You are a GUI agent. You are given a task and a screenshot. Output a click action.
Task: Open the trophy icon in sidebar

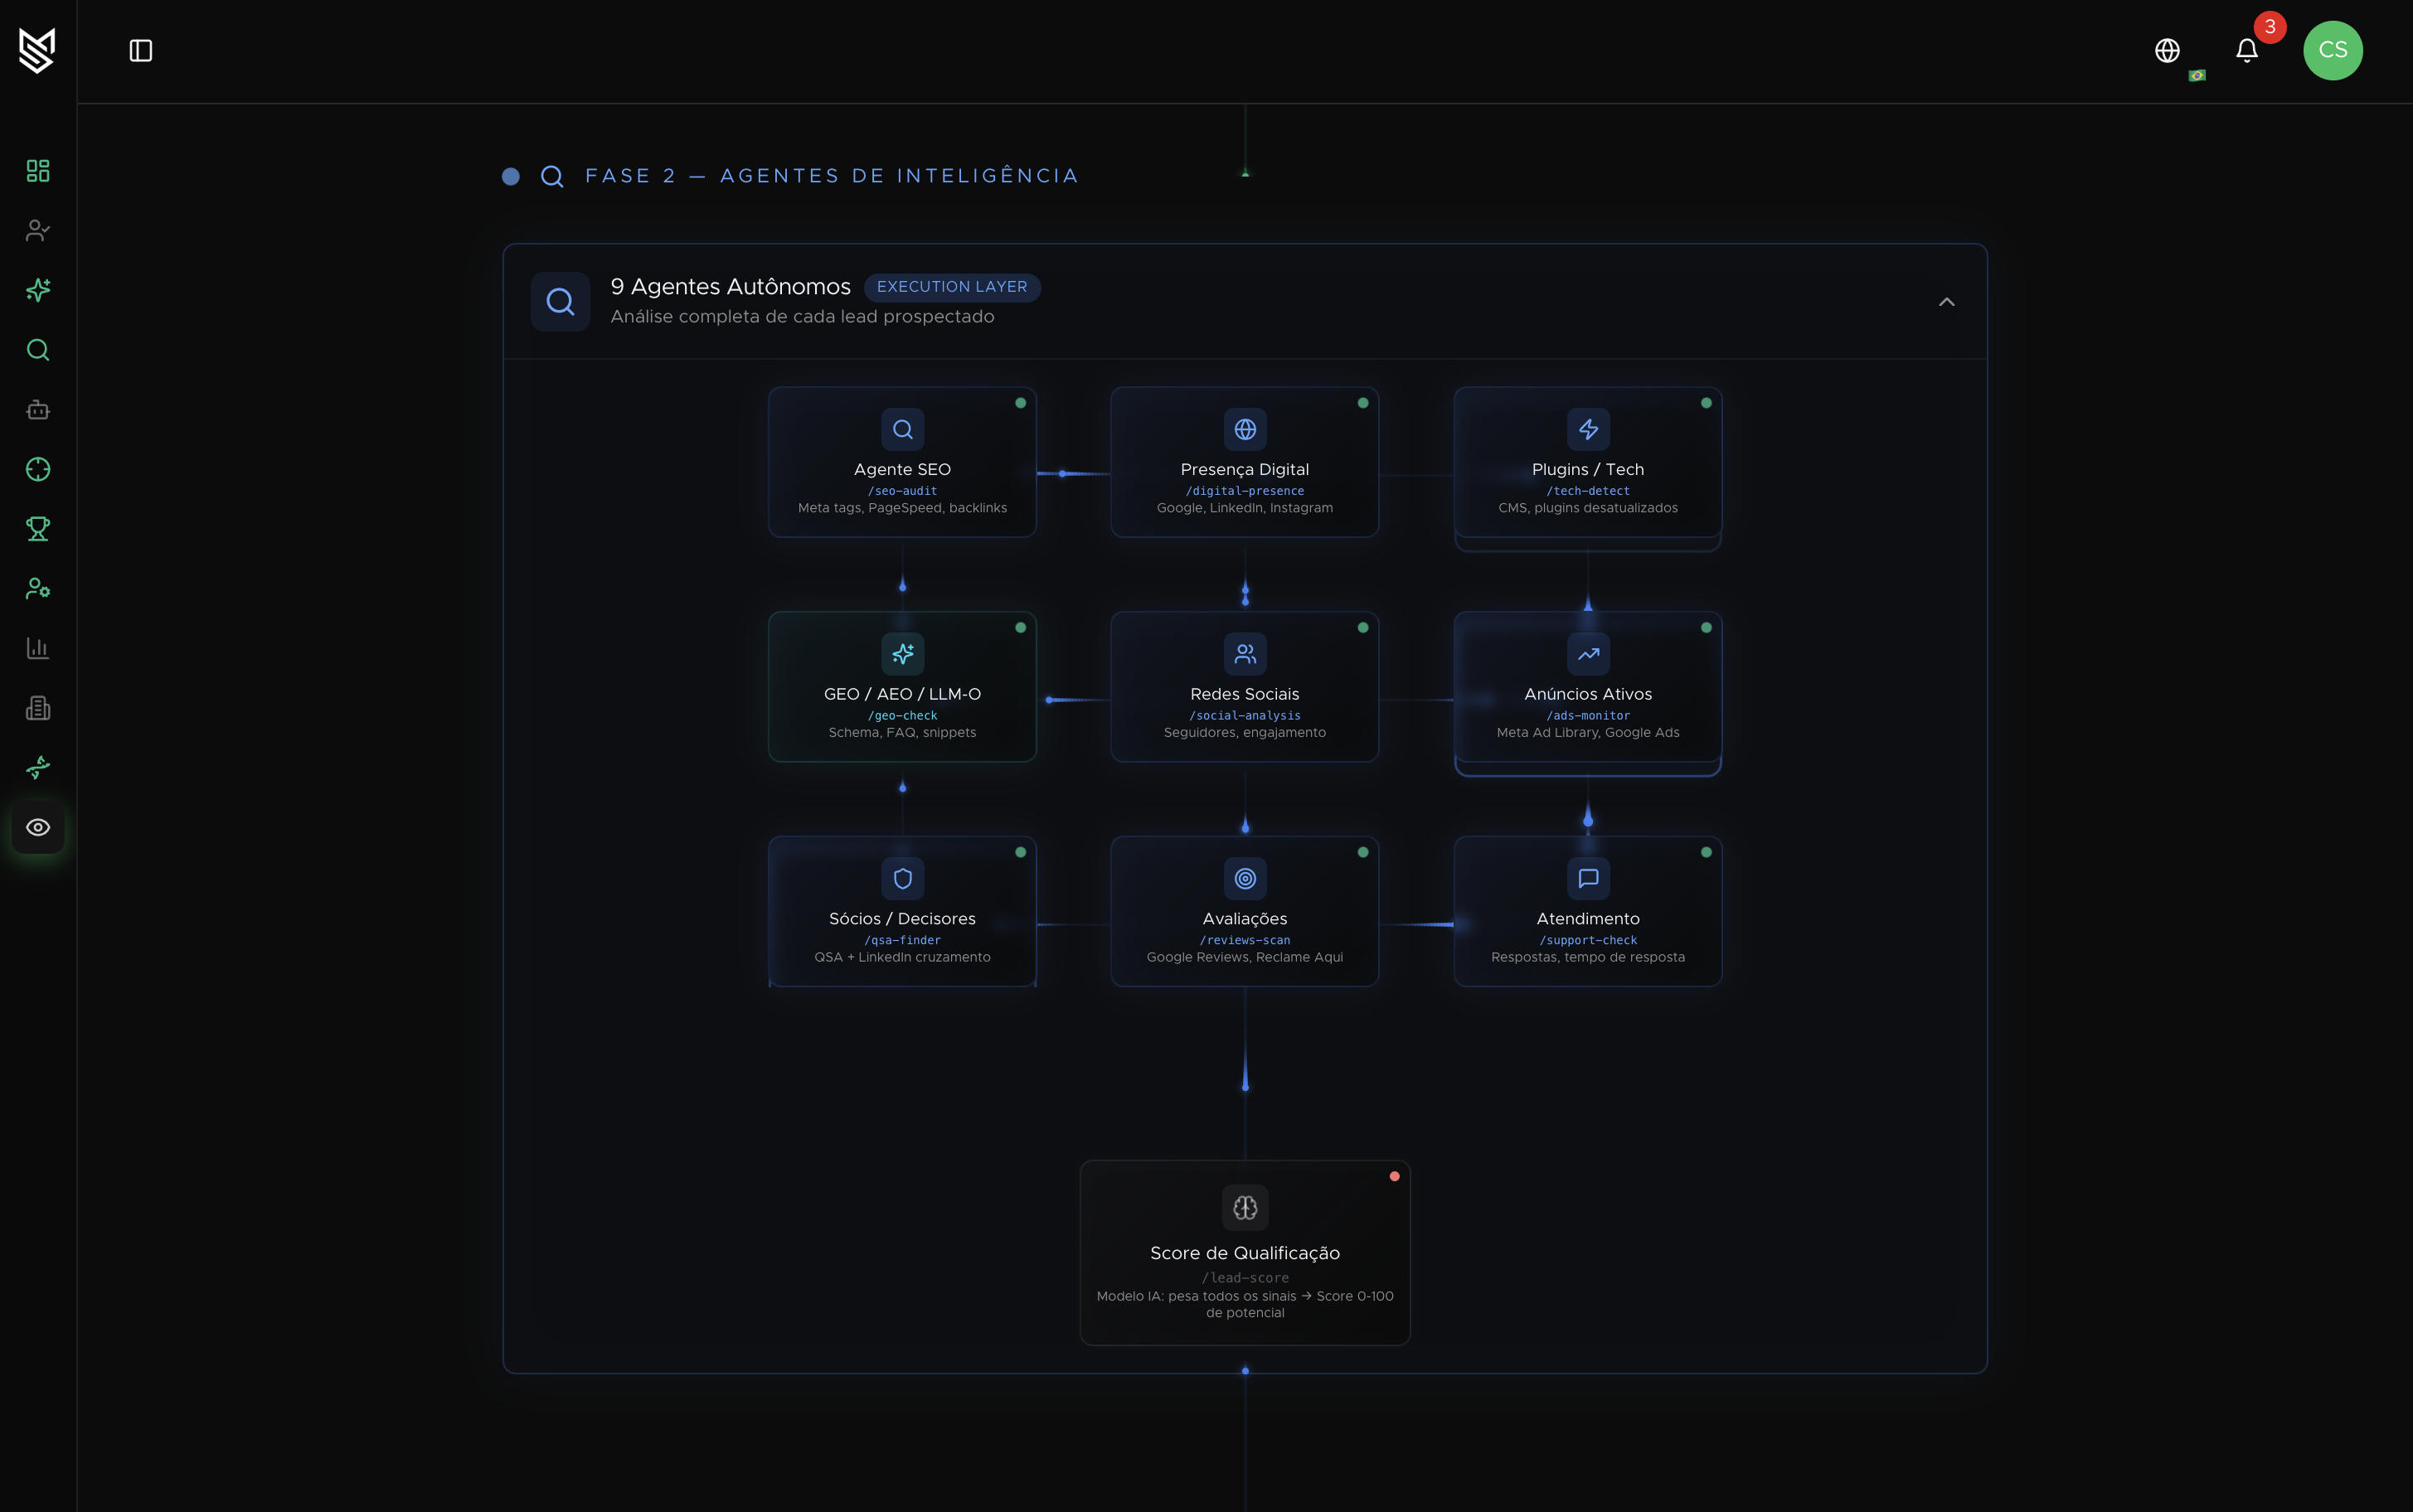pos(38,529)
